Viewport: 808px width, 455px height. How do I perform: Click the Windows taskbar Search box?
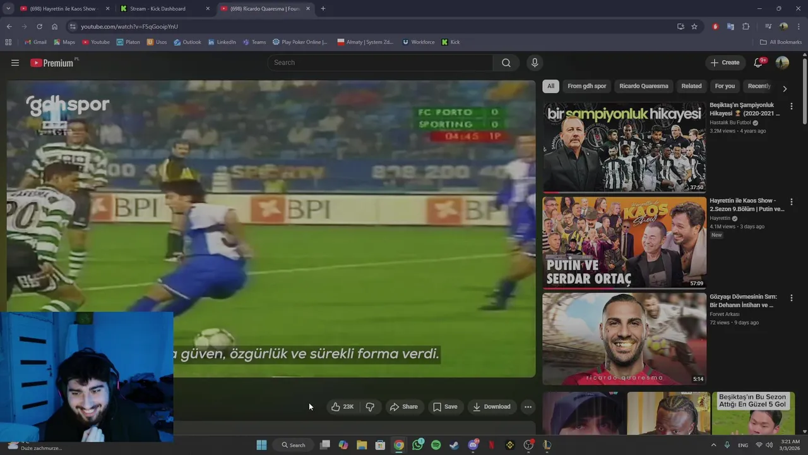(x=294, y=445)
